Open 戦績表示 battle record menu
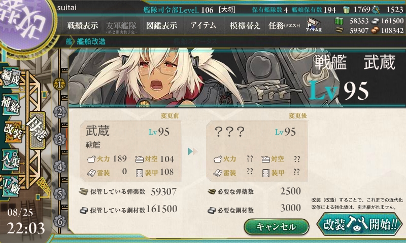406x243 pixels. coord(83,25)
